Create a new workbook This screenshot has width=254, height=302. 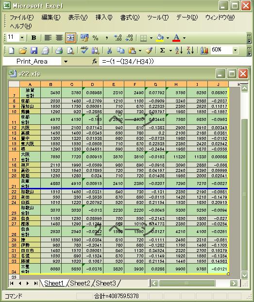point(12,50)
